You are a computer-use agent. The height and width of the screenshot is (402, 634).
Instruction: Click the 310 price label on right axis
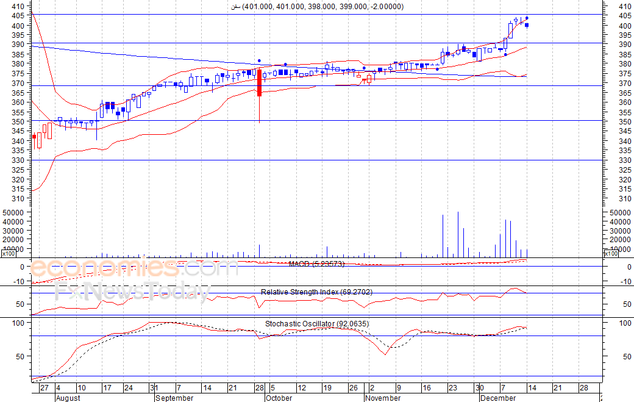coord(625,199)
